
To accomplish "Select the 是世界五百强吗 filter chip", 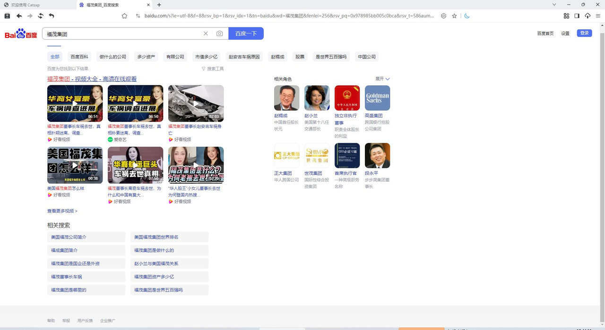I will pyautogui.click(x=331, y=57).
